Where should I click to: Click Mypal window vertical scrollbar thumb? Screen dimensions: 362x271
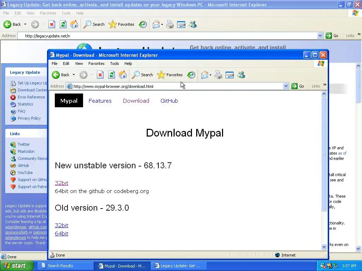324,154
